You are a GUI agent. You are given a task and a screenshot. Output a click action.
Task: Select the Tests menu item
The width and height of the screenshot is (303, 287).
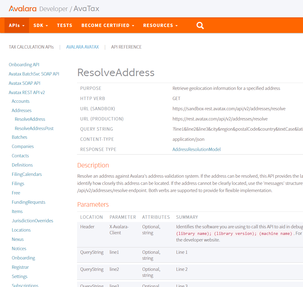click(65, 25)
